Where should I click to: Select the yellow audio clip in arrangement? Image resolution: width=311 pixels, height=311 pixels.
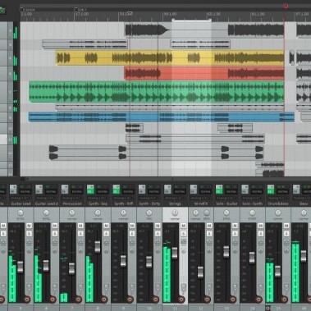coord(170,58)
